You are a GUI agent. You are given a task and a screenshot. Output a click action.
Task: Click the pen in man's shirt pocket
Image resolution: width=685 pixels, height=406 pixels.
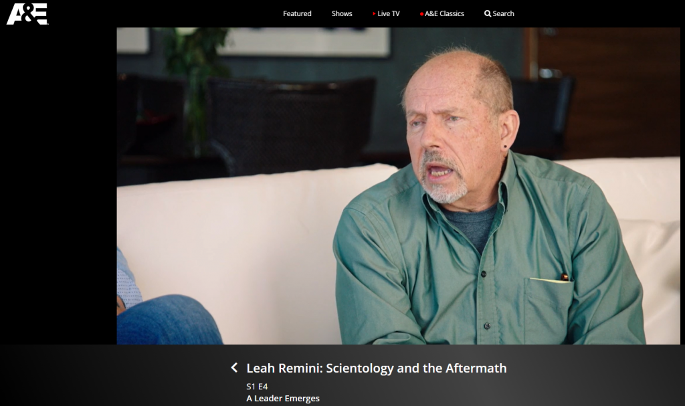[x=564, y=277]
